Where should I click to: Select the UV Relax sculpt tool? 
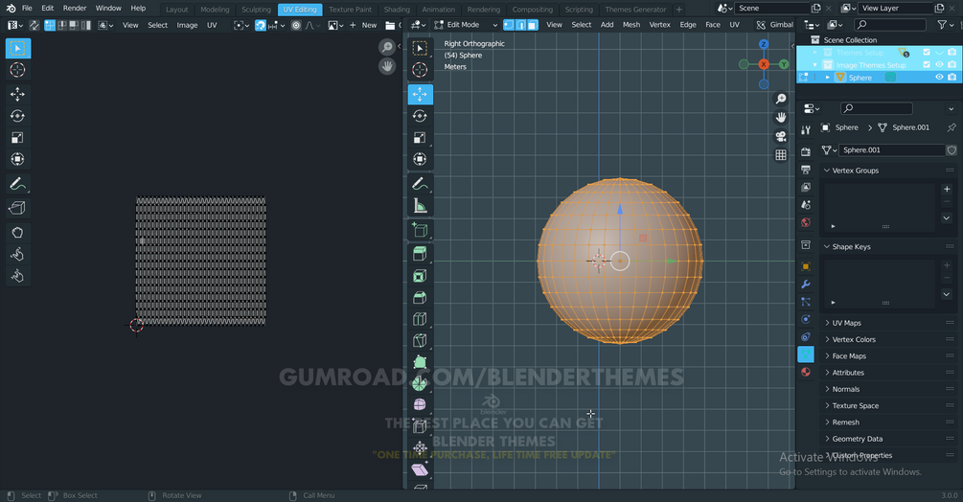coord(18,254)
